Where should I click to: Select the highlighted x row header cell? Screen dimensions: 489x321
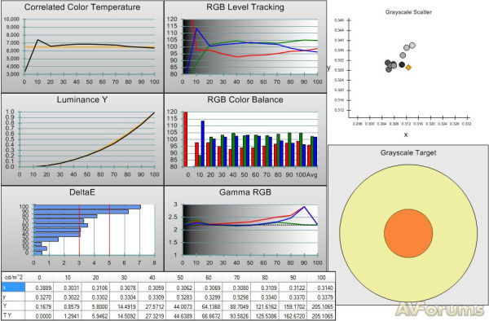[x=13, y=288]
